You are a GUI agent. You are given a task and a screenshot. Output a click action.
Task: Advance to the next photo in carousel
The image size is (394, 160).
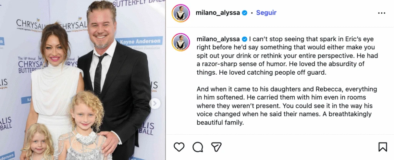pyautogui.click(x=156, y=103)
